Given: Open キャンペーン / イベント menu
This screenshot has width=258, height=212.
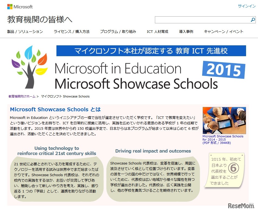Looking at the screenshot, I should (224, 31).
